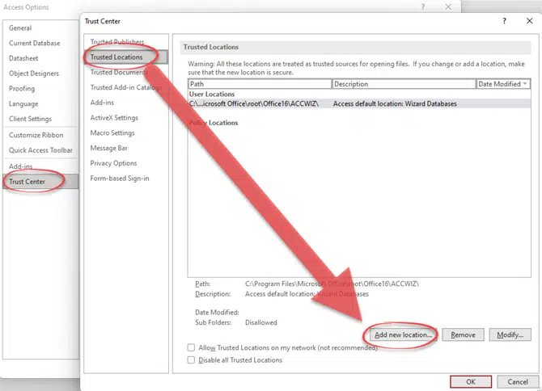
Task: Open Quick Access Toolbar settings
Action: [x=40, y=150]
